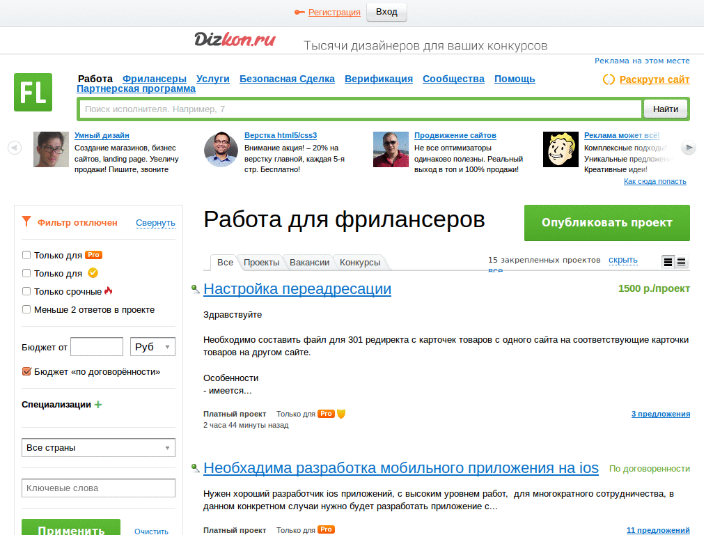Click the yellow verification checkmark badge

(91, 274)
